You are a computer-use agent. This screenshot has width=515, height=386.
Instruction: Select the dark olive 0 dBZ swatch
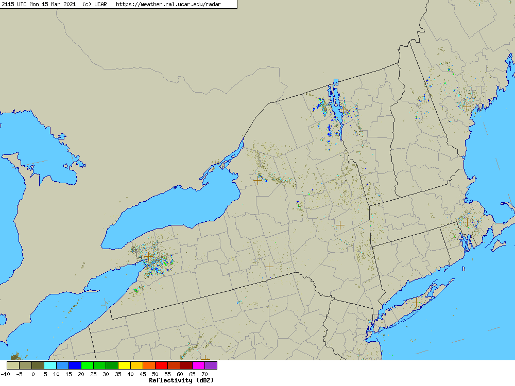pyautogui.click(x=38, y=365)
